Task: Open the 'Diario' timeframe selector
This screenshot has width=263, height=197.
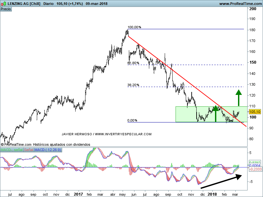Action: pyautogui.click(x=49, y=4)
